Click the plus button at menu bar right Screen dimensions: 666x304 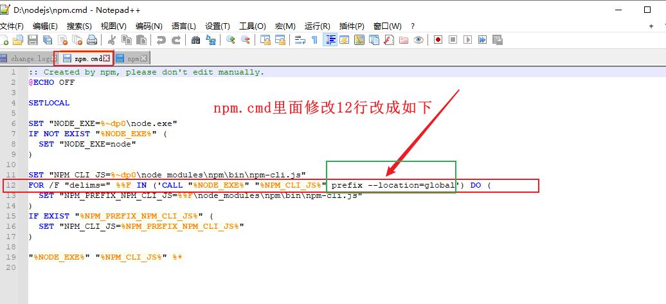click(651, 26)
